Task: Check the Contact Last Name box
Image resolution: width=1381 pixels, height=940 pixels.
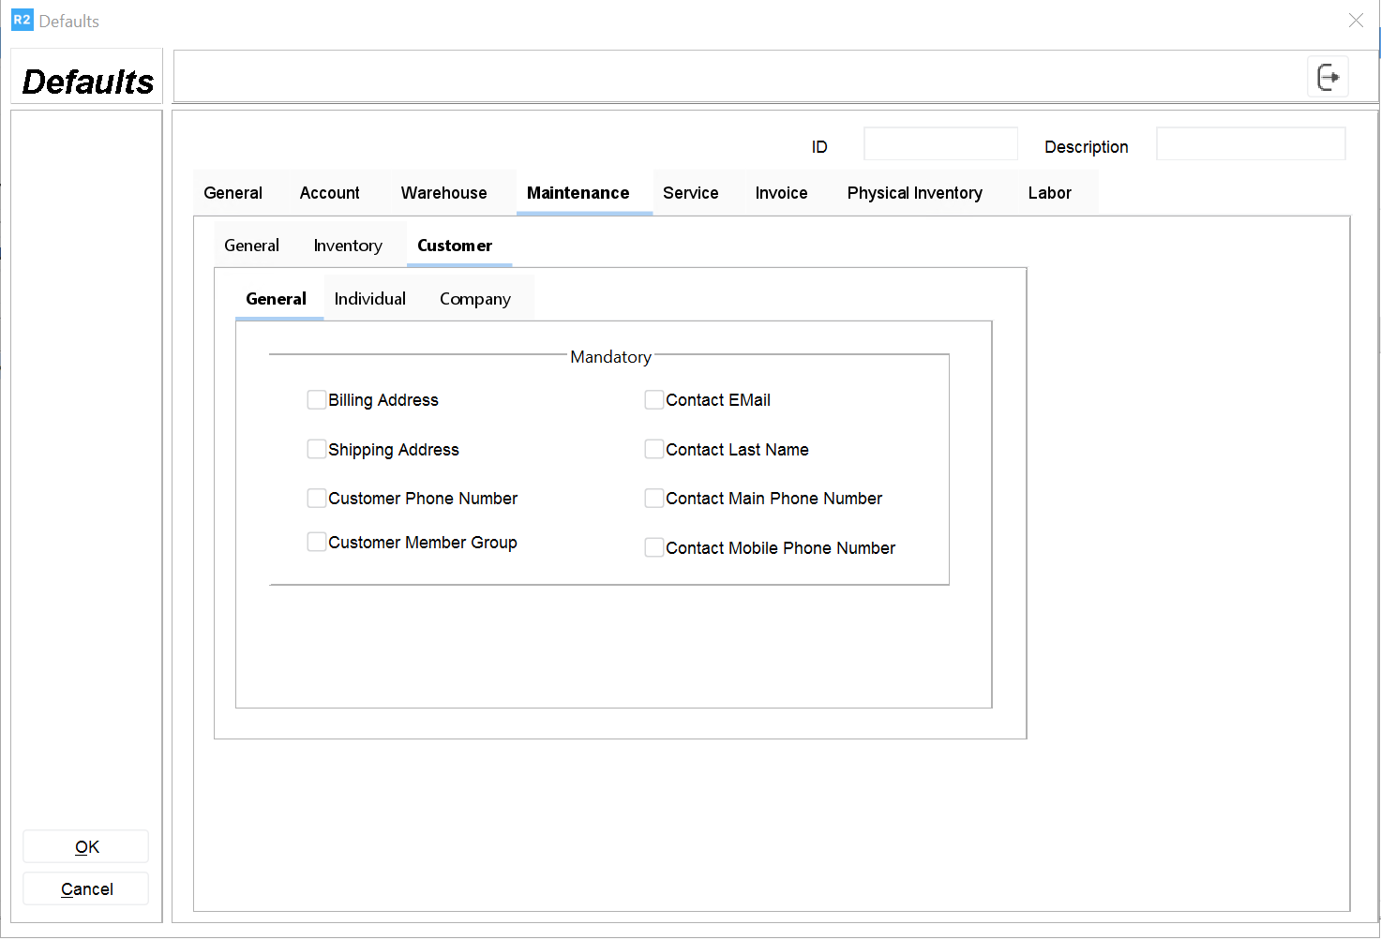Action: pyautogui.click(x=654, y=450)
